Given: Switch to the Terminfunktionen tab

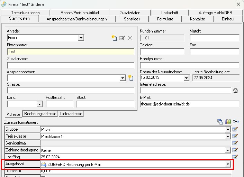Looking at the screenshot, I should click(25, 12).
